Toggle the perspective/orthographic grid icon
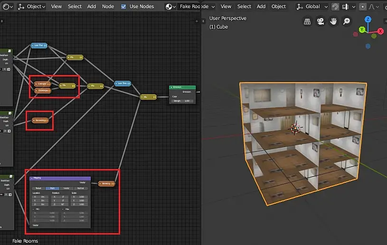 click(x=308, y=21)
